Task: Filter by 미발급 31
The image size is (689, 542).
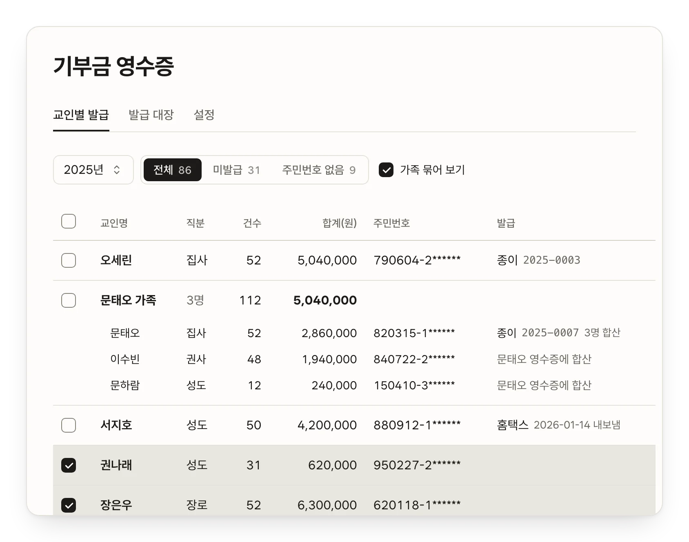Action: [x=236, y=170]
